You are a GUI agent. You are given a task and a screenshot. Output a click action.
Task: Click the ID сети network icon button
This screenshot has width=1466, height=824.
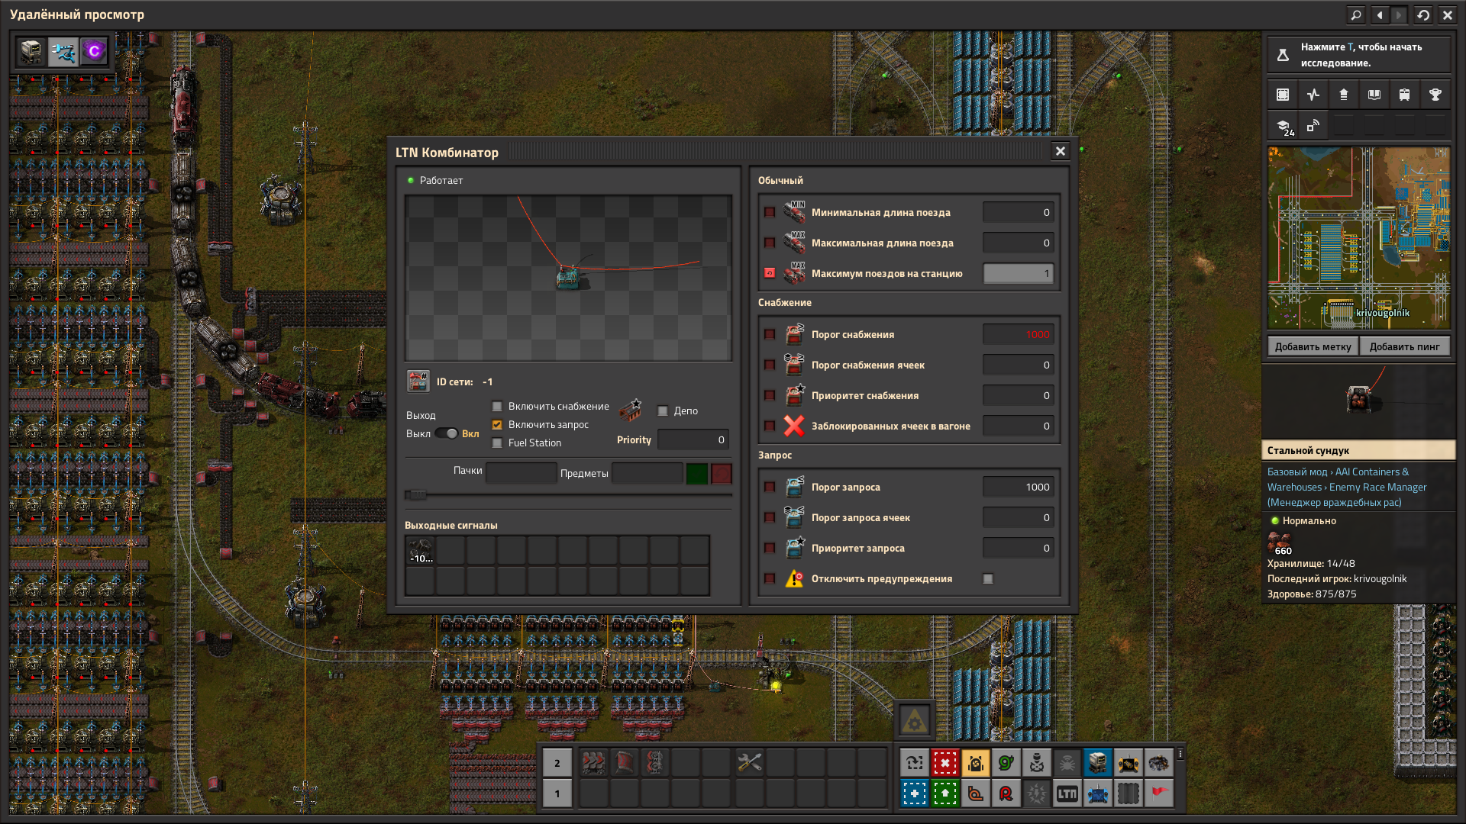point(418,381)
